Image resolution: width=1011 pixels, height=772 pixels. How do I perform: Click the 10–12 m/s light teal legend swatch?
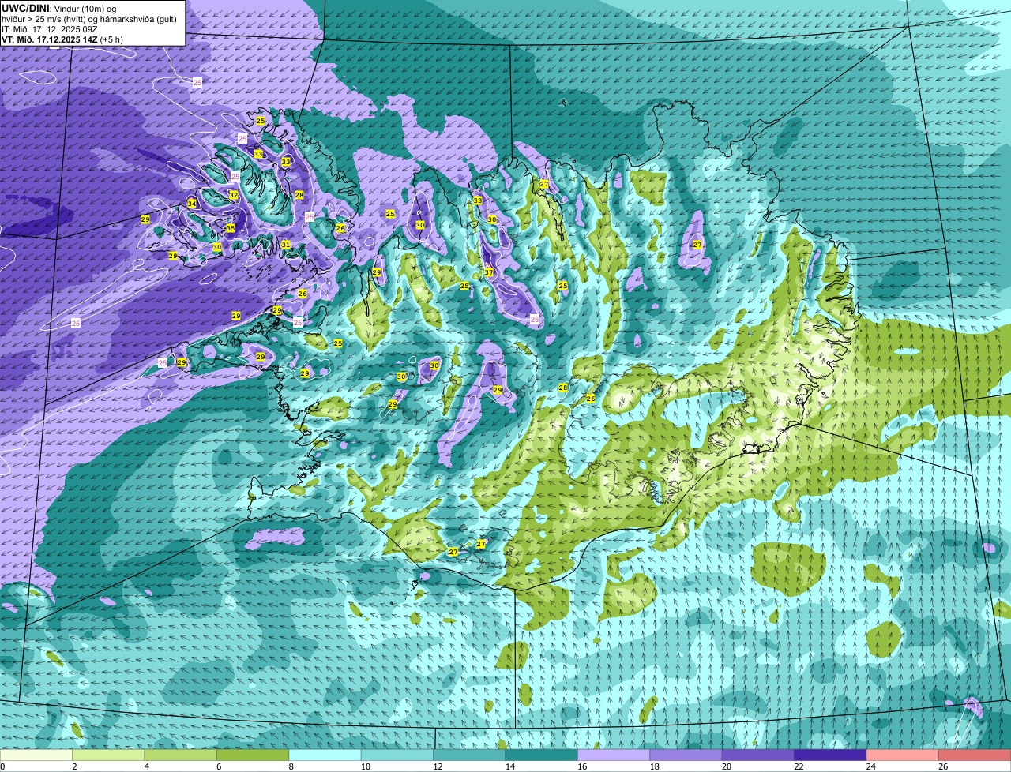point(397,755)
